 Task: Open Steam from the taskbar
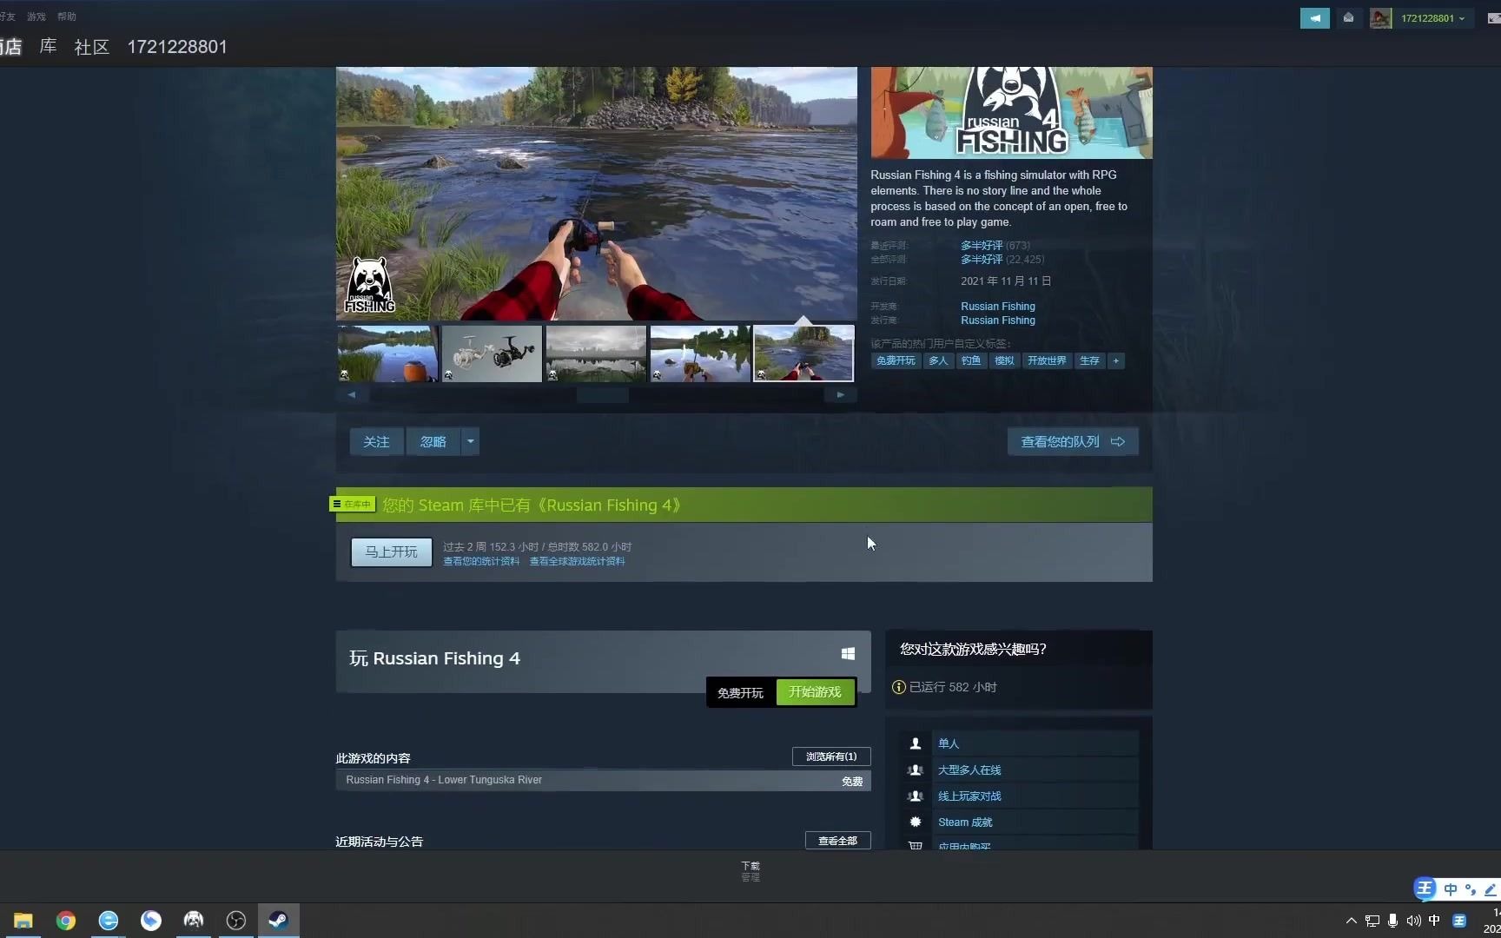(278, 921)
